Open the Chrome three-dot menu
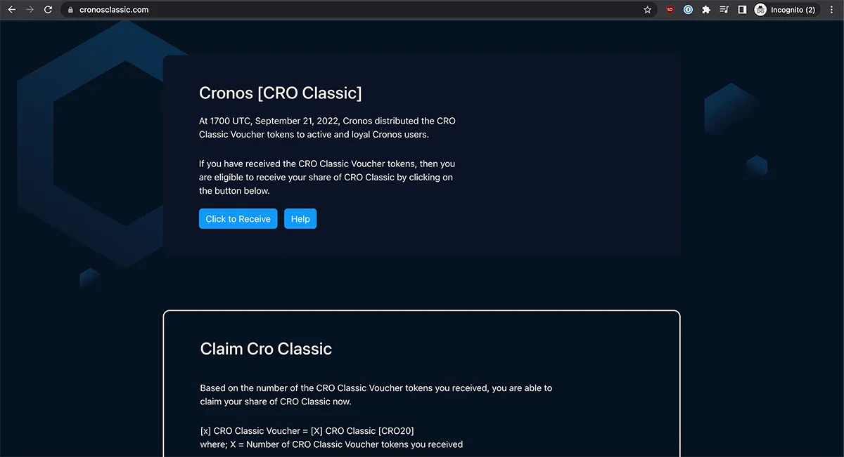 tap(831, 10)
